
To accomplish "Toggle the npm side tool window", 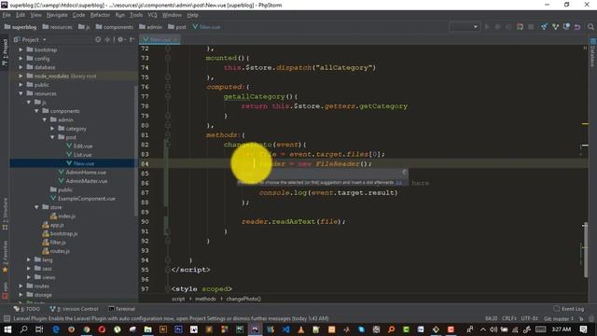I will (5, 290).
